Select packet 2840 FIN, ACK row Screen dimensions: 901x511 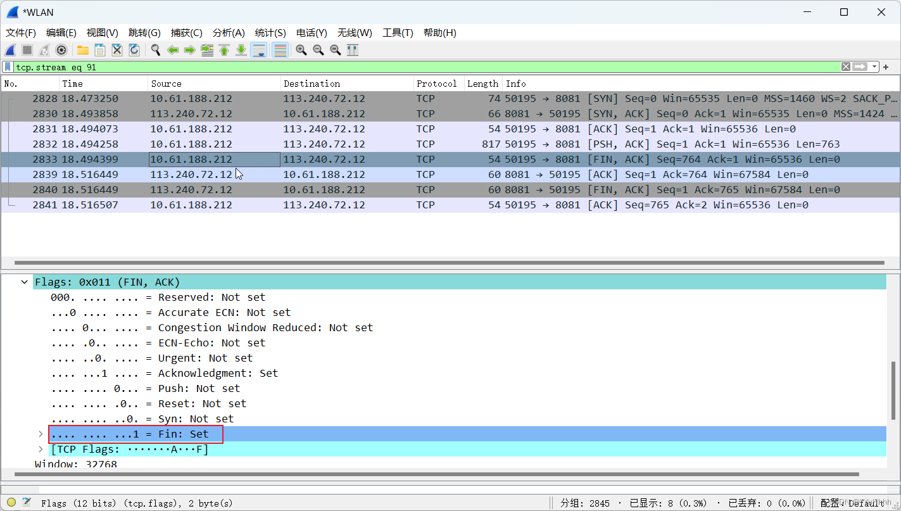click(450, 190)
